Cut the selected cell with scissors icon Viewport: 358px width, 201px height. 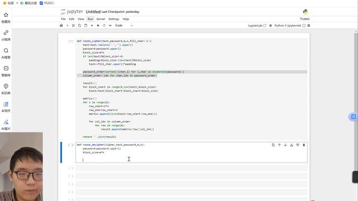coord(73,26)
